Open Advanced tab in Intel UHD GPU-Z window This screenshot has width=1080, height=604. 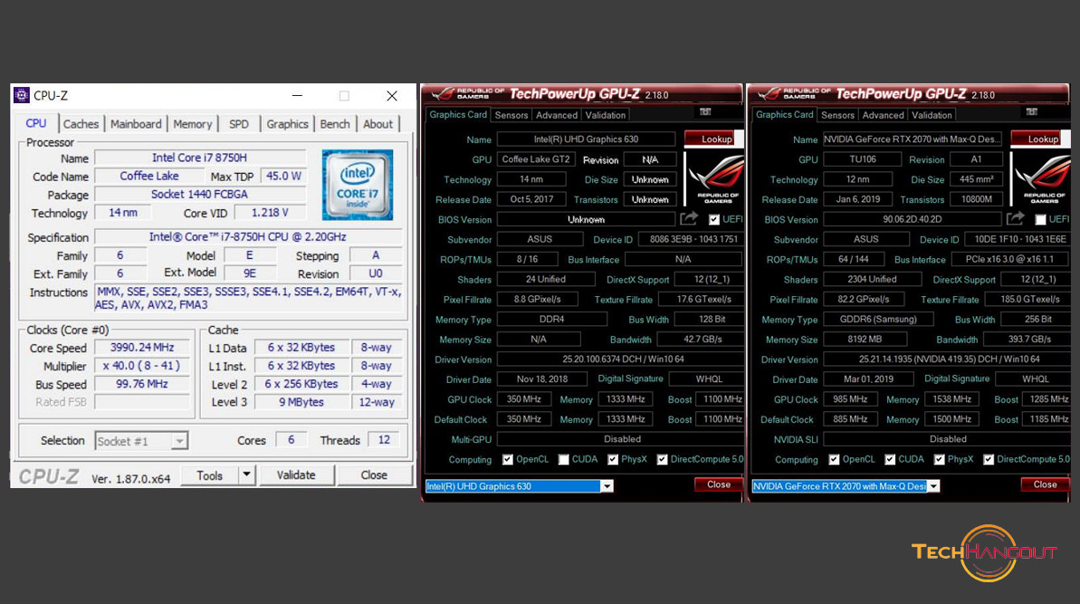point(557,115)
